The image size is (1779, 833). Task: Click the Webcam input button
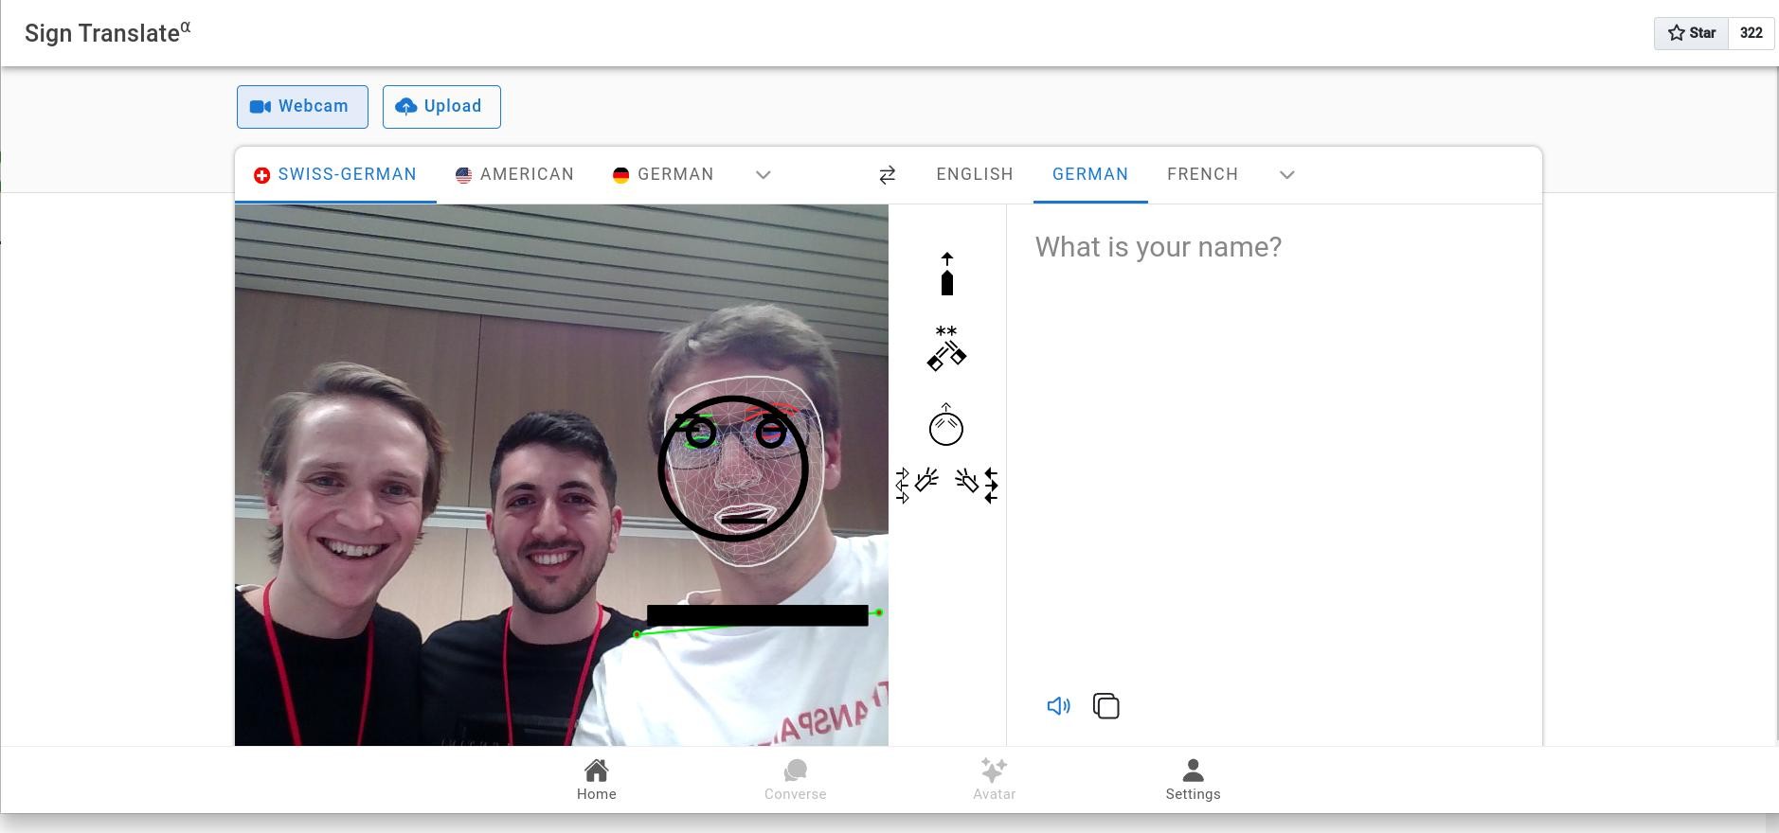click(x=302, y=107)
